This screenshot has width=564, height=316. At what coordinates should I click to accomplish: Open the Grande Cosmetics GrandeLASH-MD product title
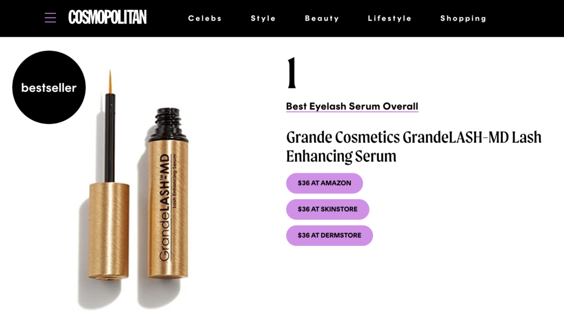pyautogui.click(x=414, y=146)
